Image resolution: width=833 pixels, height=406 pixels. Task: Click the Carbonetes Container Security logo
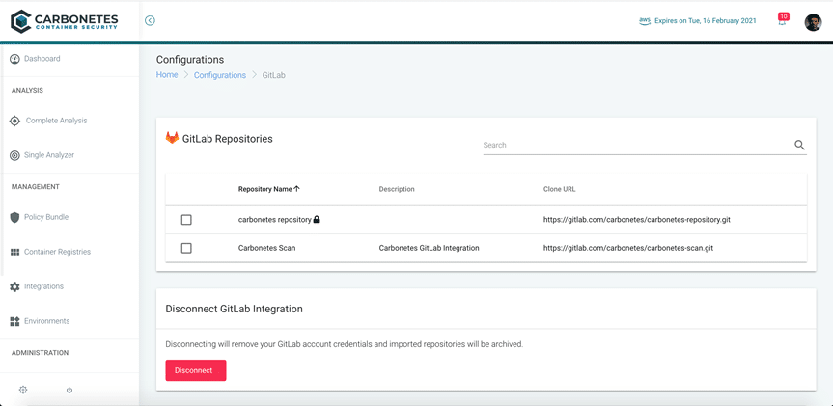pos(65,20)
